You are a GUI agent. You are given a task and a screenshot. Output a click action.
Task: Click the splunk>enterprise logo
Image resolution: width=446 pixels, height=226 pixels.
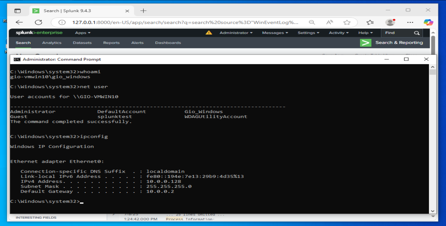click(x=39, y=33)
